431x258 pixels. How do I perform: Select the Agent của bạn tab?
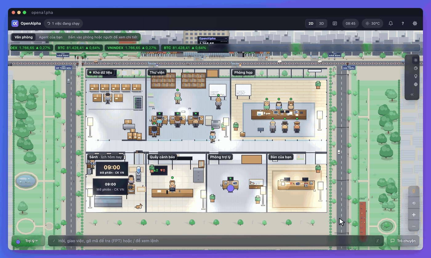(50, 37)
